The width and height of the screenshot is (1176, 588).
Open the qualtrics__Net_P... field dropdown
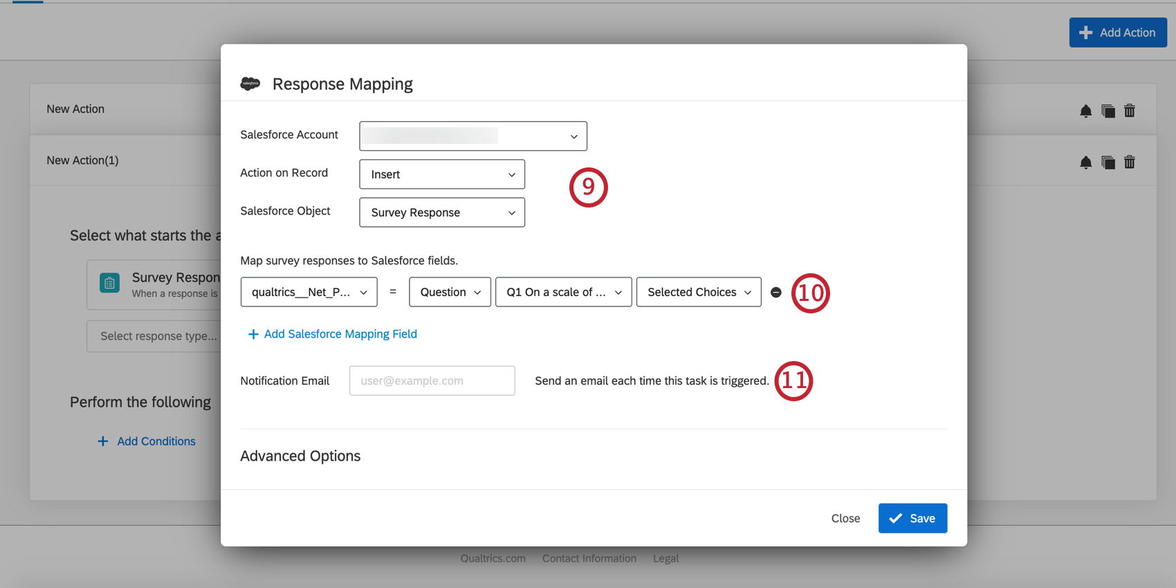(x=309, y=292)
